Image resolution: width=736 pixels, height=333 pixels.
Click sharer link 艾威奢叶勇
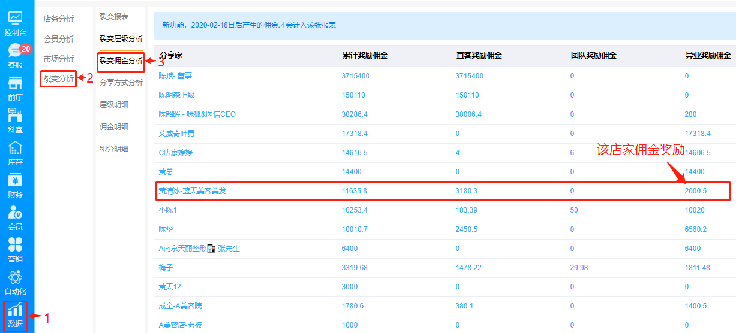tap(176, 134)
